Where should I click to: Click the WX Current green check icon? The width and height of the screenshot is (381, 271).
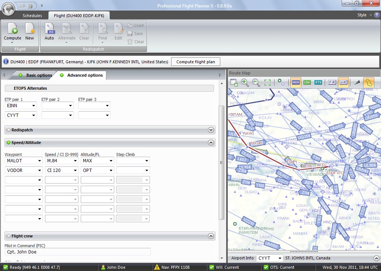click(212, 267)
